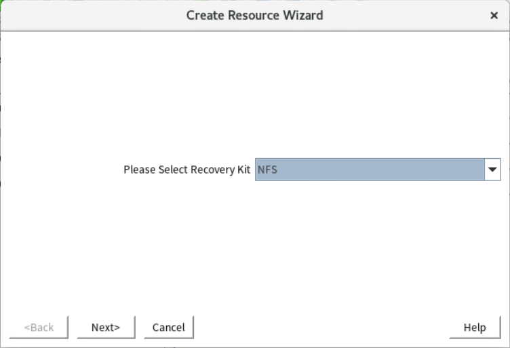Viewport: 510px width, 348px height.
Task: Show the list of available recovery kits
Action: point(492,170)
